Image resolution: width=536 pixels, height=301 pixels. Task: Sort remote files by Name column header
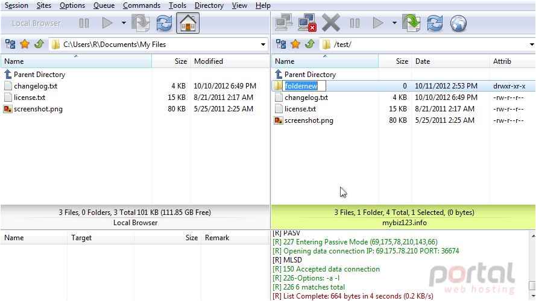click(325, 61)
